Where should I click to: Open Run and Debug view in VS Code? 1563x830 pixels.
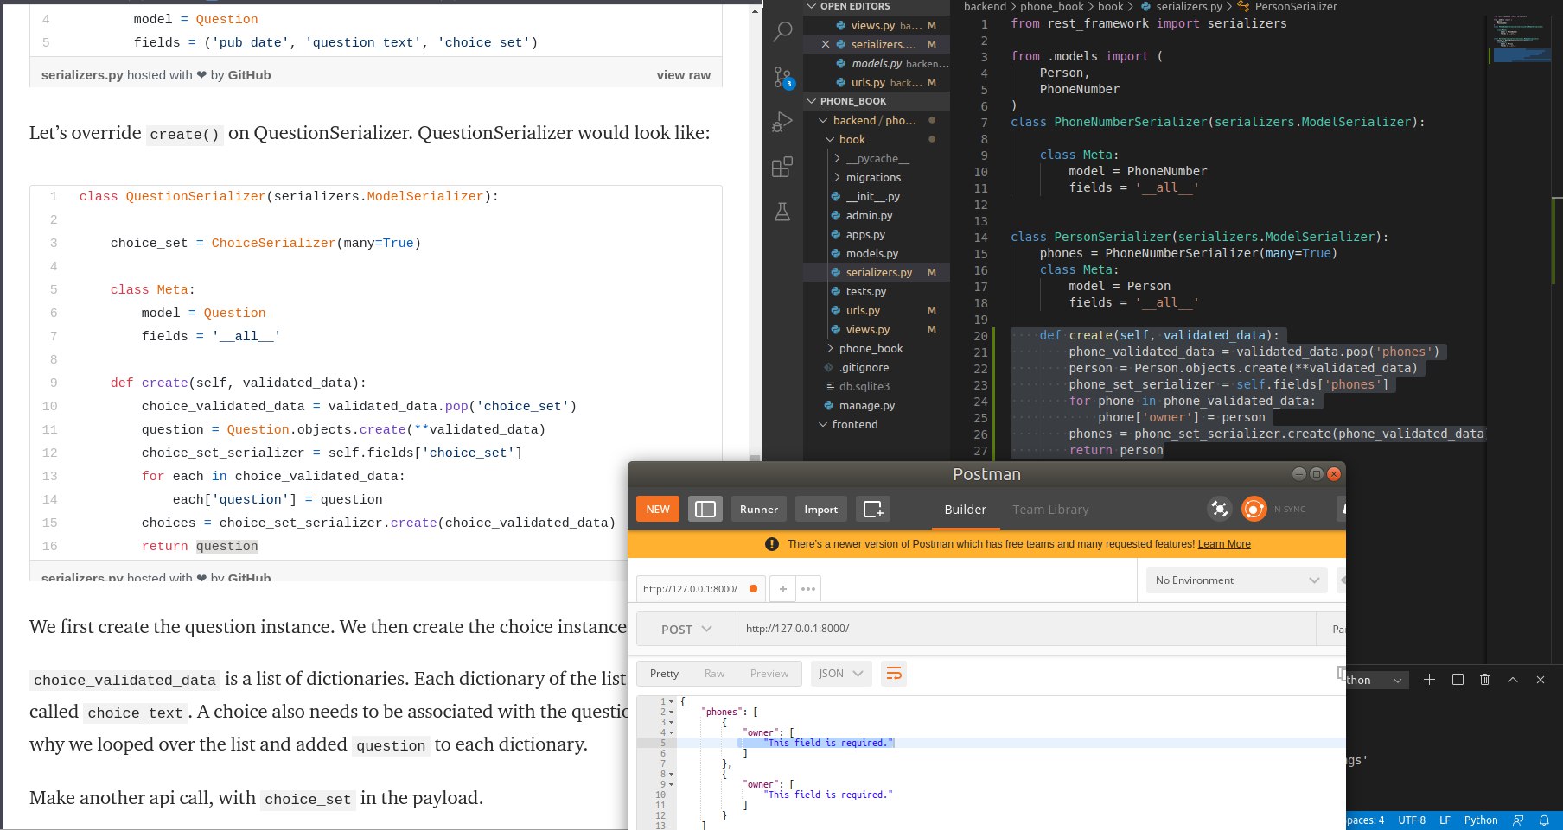click(782, 122)
